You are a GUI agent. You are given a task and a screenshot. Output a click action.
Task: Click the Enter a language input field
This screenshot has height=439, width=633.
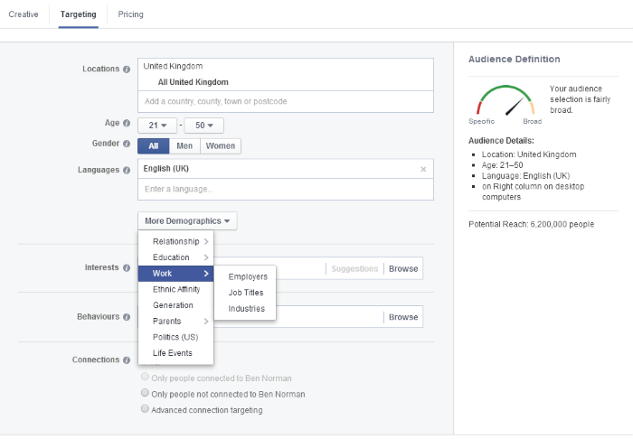click(x=286, y=189)
